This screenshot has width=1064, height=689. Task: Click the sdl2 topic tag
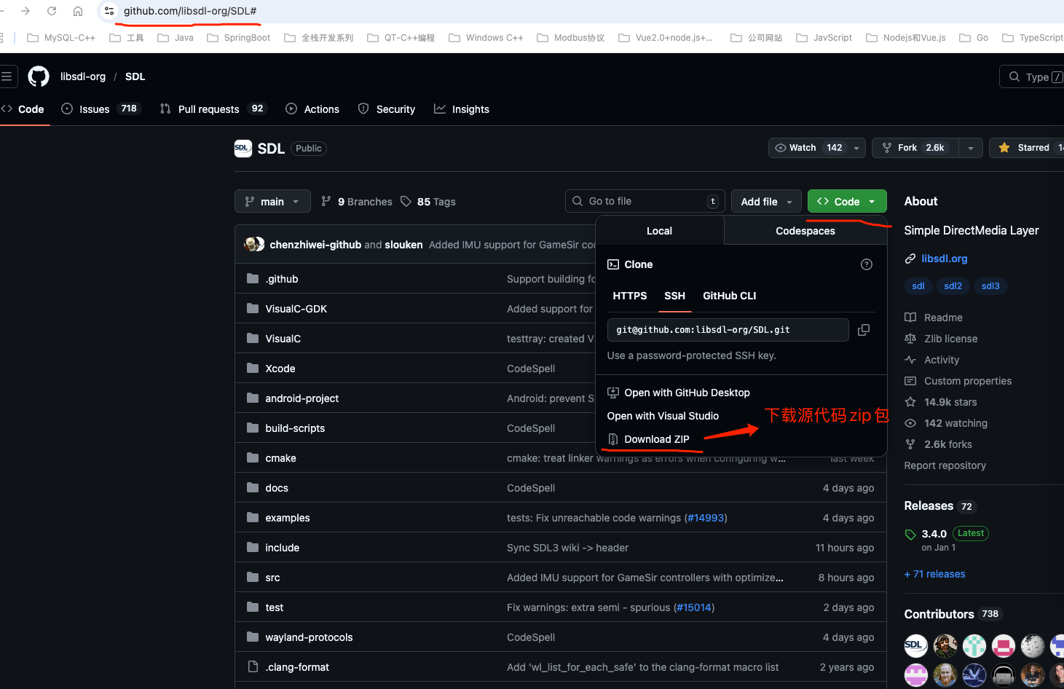953,286
